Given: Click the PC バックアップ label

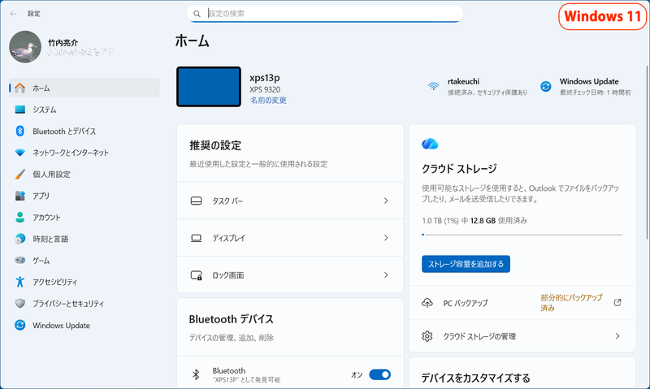Looking at the screenshot, I should 465,303.
